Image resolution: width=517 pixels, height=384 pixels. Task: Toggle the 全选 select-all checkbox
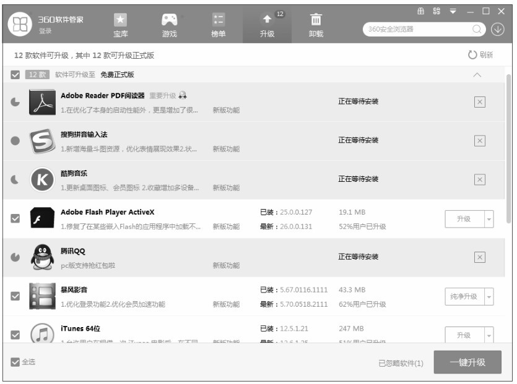[x=15, y=362]
